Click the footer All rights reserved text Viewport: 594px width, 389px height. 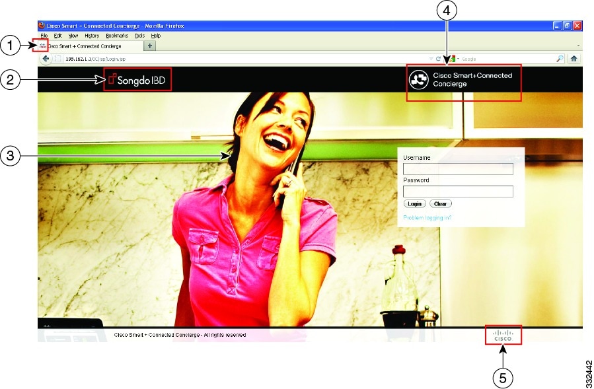pos(225,335)
